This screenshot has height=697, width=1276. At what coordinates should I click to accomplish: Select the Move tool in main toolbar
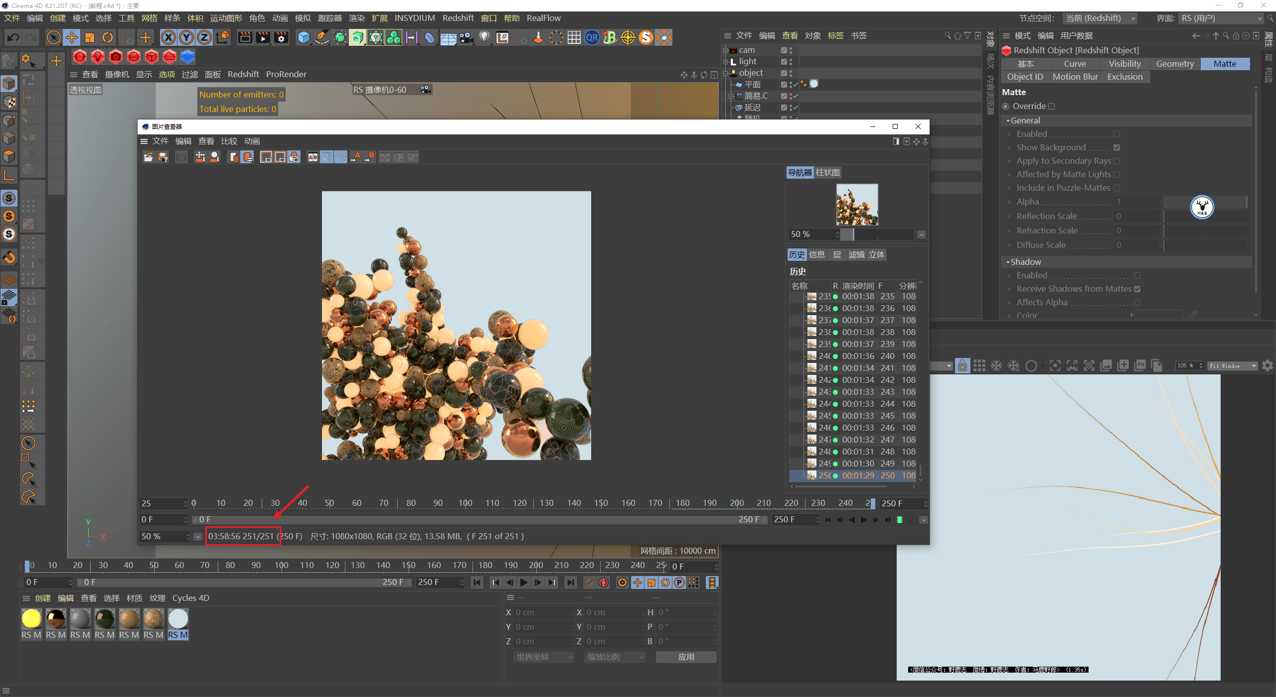[x=71, y=37]
